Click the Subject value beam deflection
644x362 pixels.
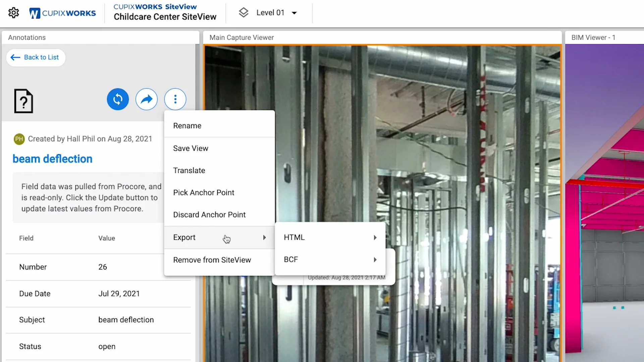(126, 320)
